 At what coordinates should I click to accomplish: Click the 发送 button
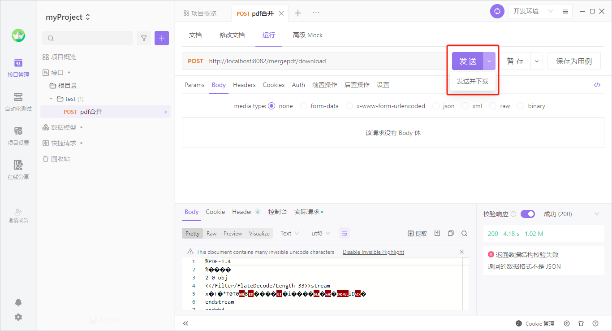(x=468, y=61)
